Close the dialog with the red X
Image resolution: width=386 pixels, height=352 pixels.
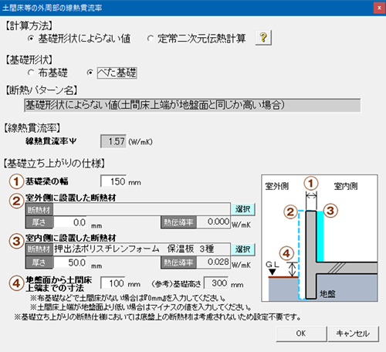[x=379, y=8]
